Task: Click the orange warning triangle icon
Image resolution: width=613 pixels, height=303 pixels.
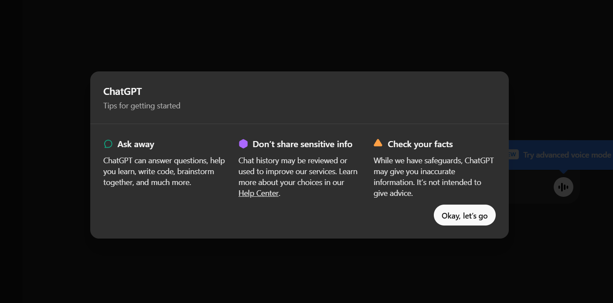Action: click(x=378, y=143)
